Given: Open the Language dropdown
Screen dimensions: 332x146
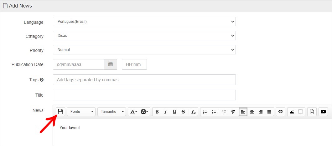Looking at the screenshot, I should [144, 22].
